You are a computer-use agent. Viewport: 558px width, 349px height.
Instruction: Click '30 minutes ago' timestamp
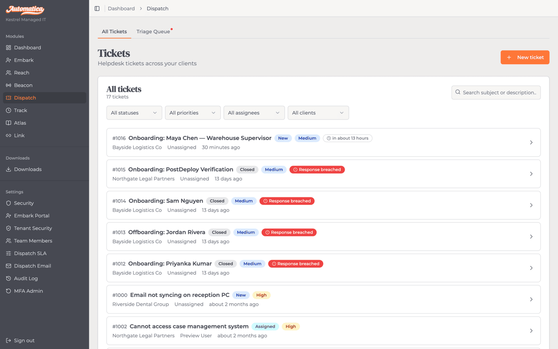coord(221,148)
